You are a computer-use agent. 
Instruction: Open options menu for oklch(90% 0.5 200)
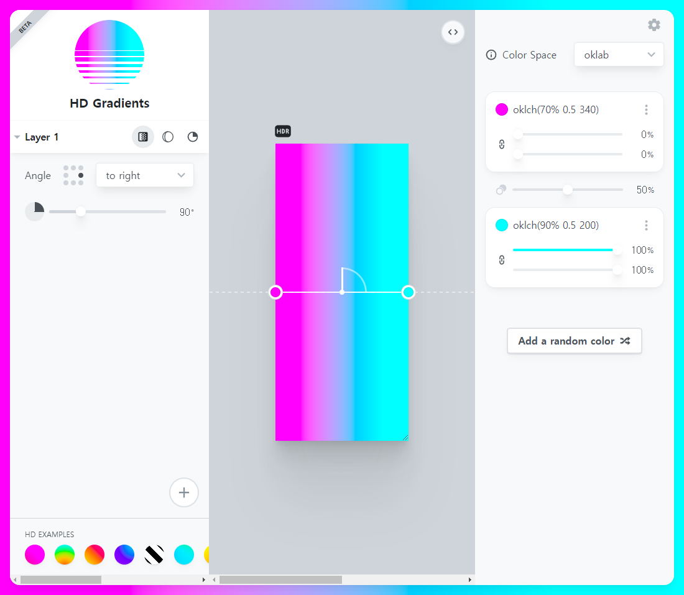(646, 225)
